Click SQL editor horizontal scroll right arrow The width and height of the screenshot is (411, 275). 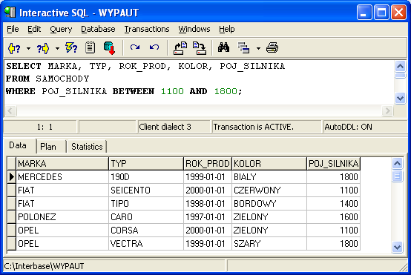(387, 110)
